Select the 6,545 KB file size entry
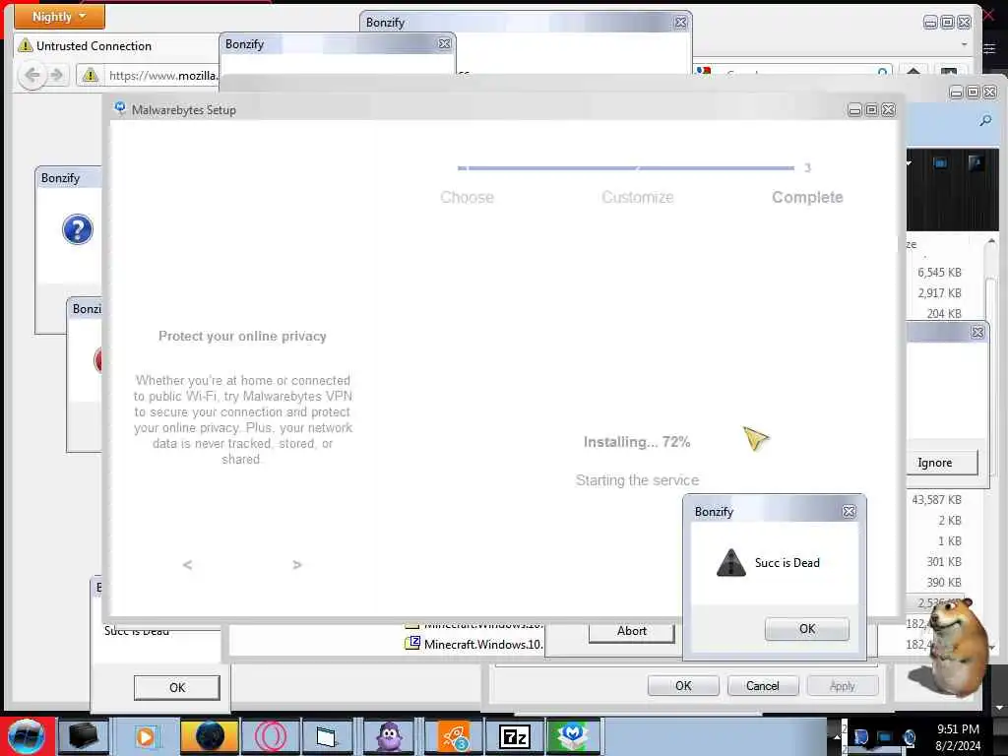Viewport: 1008px width, 756px height. (939, 273)
